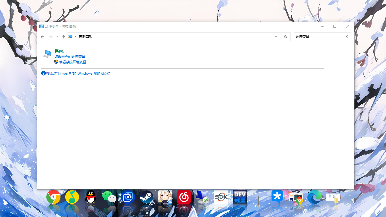Open Dev-C++ IDE

coord(240,197)
